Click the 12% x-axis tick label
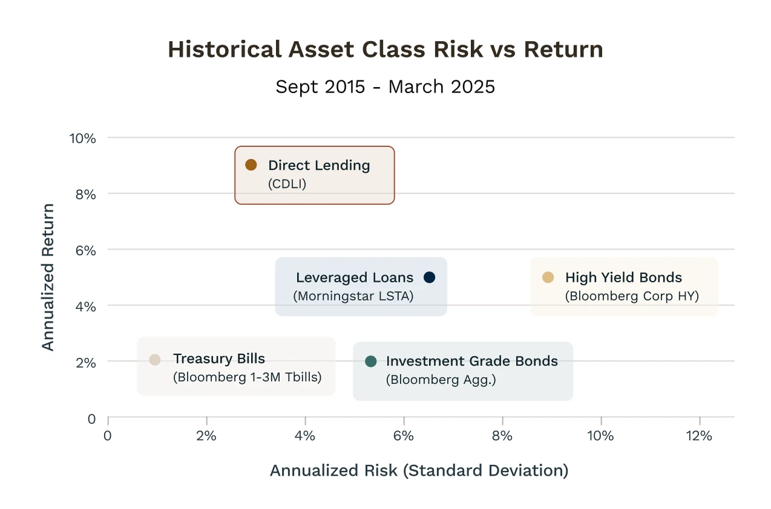Screen dimensions: 771x509 pos(700,436)
